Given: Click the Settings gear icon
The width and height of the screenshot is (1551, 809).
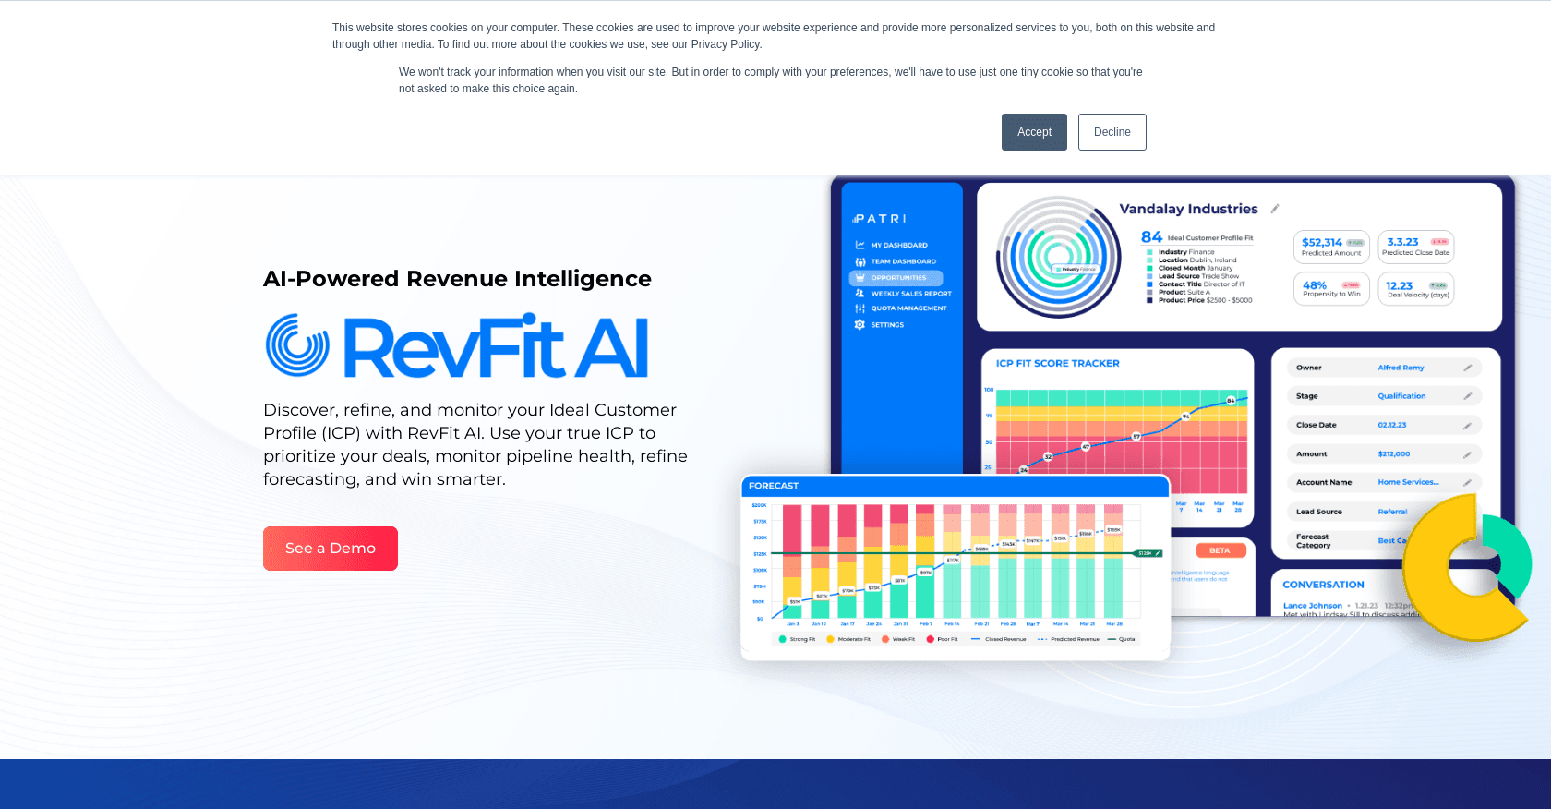Looking at the screenshot, I should pos(860,325).
